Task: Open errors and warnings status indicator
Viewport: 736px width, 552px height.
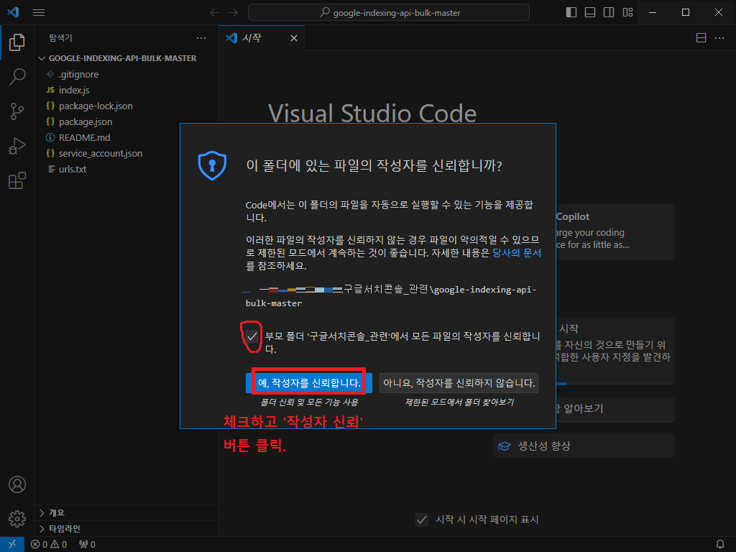Action: click(x=49, y=544)
